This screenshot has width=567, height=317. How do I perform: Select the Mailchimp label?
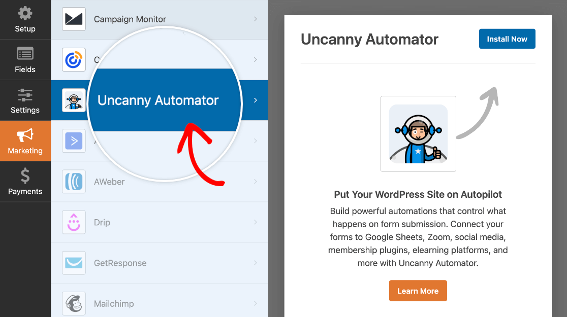(x=114, y=304)
